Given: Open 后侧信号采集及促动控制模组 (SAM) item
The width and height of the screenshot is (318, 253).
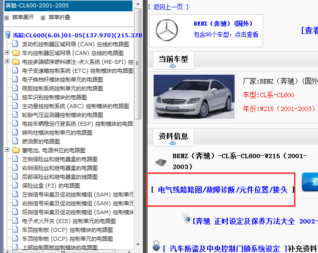Looking at the screenshot, I should [x=78, y=212].
